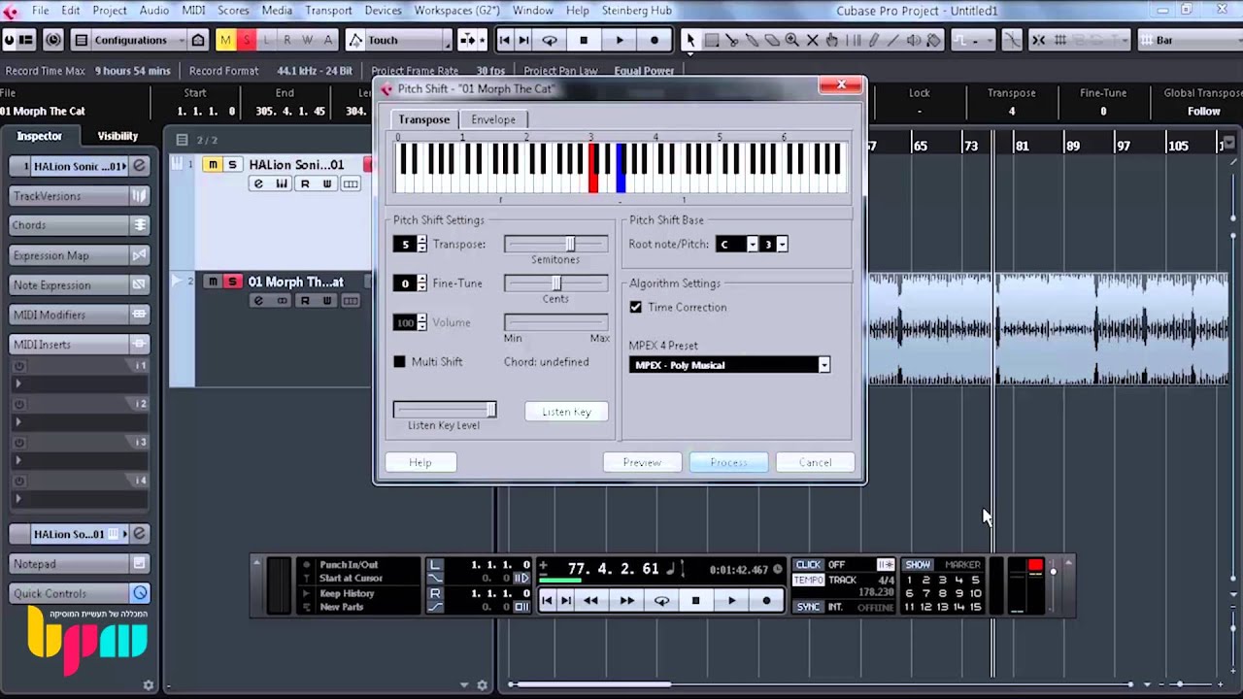1243x699 pixels.
Task: Click play in the floating transport panel
Action: click(731, 601)
